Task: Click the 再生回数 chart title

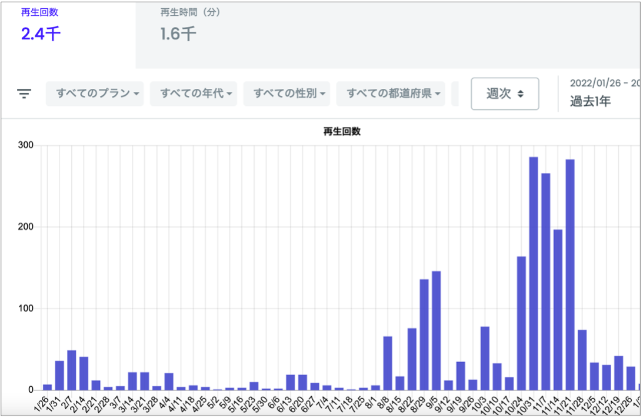Action: [342, 132]
